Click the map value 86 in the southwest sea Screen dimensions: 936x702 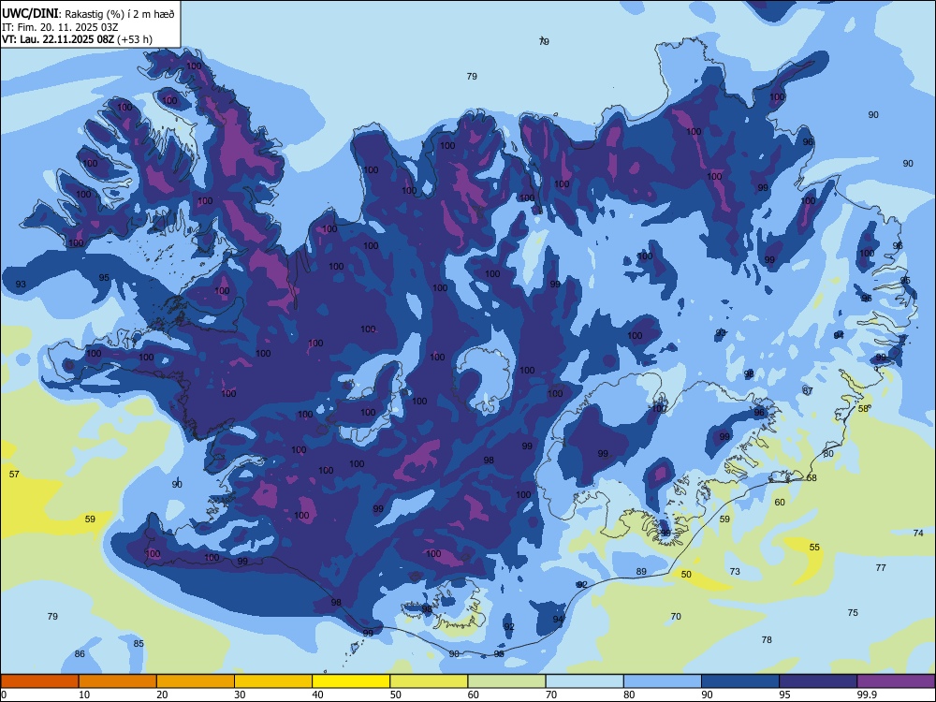[80, 653]
